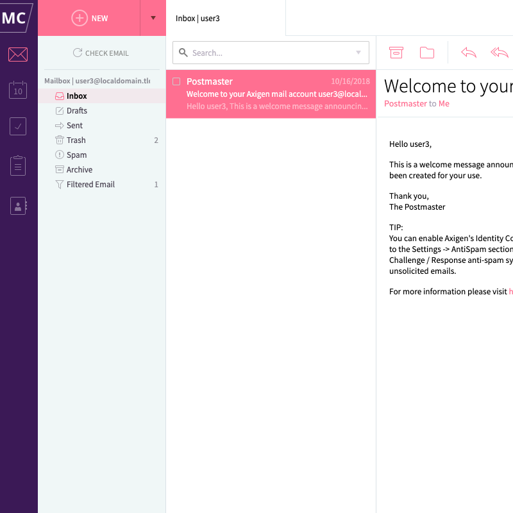The image size is (513, 513).
Task: Click the Trash unread count 2
Action: click(156, 140)
